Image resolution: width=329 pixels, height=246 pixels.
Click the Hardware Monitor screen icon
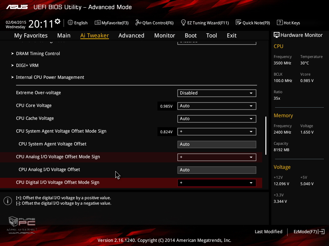277,35
